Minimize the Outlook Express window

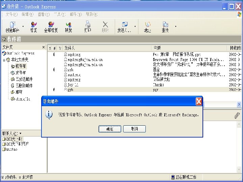tap(224, 7)
